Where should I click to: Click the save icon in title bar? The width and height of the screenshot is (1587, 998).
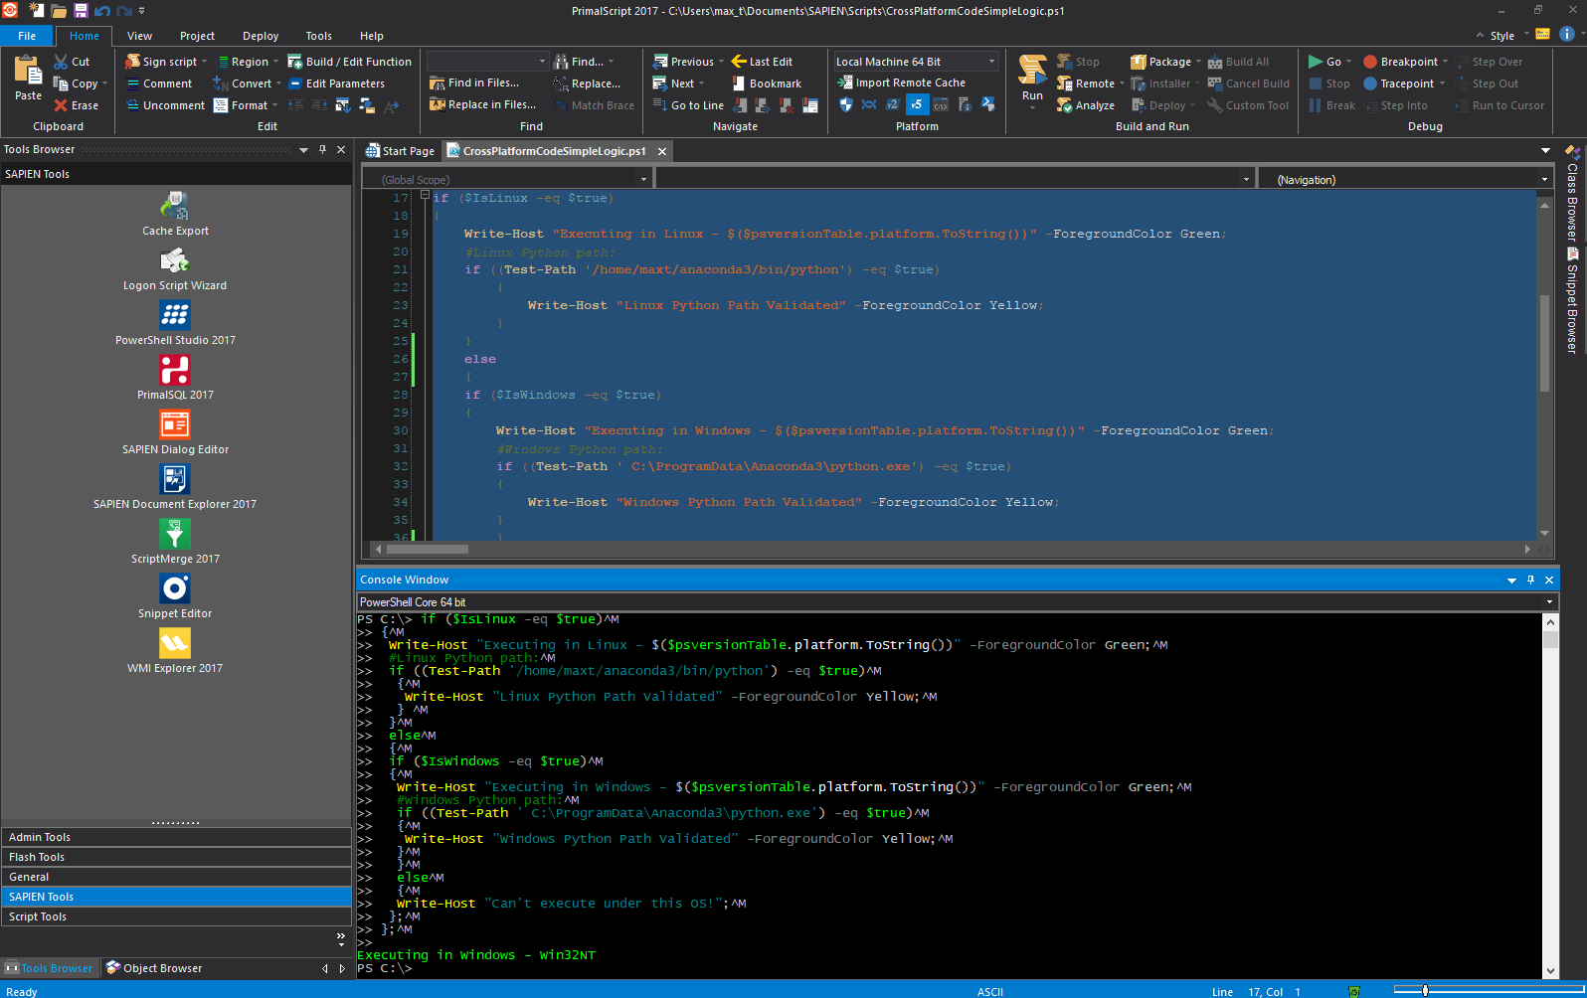point(81,10)
